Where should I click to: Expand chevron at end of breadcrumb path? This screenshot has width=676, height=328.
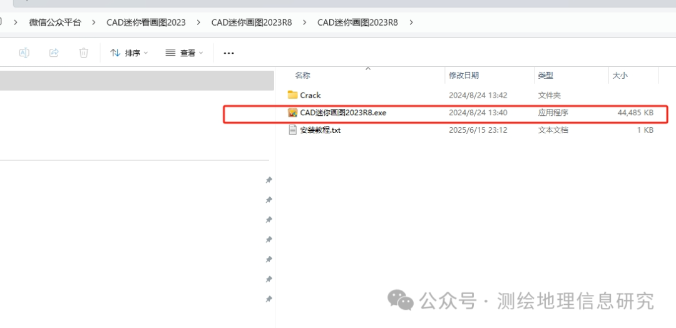coord(411,23)
